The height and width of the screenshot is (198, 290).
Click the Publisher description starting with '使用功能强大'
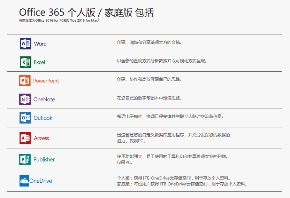coord(173,159)
